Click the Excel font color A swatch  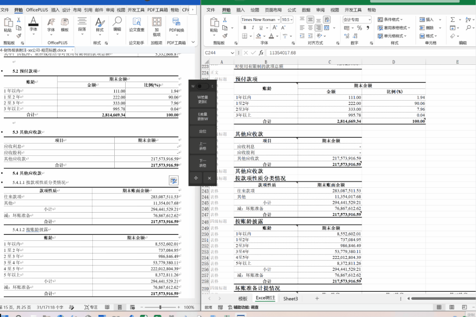(271, 36)
